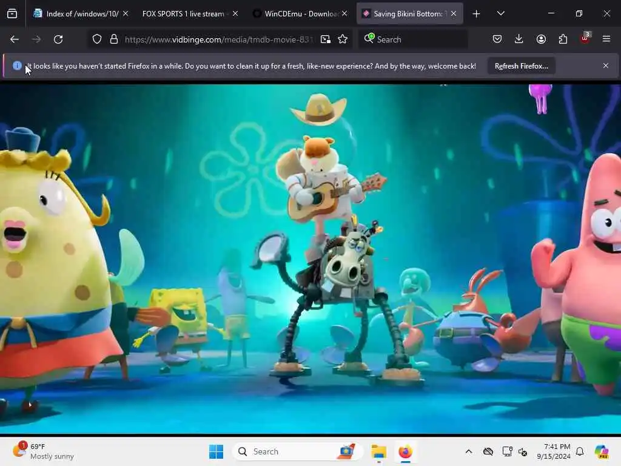
Task: Select the Saving Bikini Bottom tab
Action: (409, 14)
